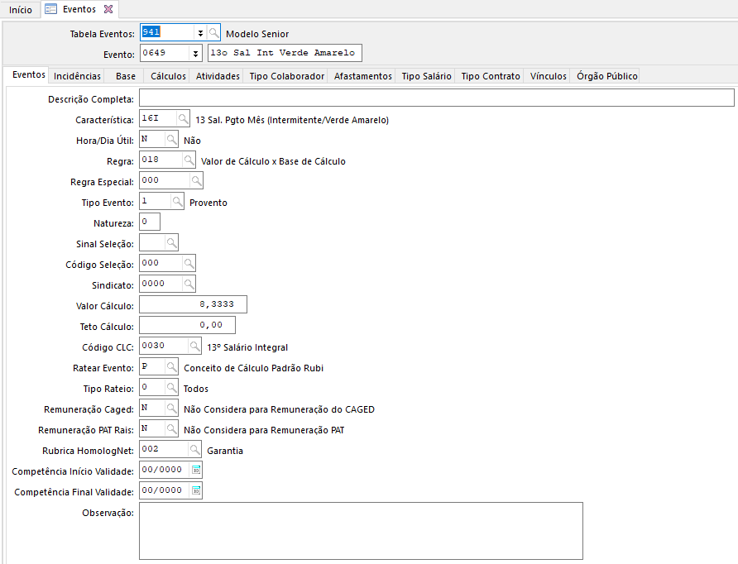Click the Sindicato lookup magnifier
This screenshot has height=564, width=738.
189,284
